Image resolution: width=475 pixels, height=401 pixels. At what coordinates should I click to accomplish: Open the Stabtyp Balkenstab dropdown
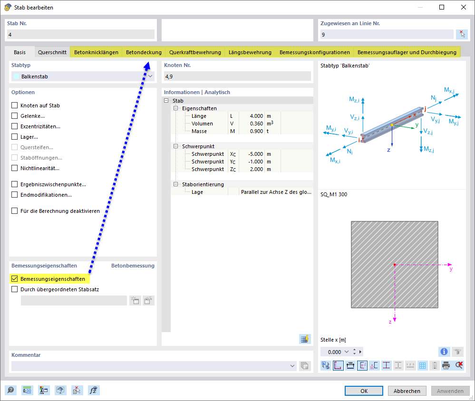click(83, 76)
